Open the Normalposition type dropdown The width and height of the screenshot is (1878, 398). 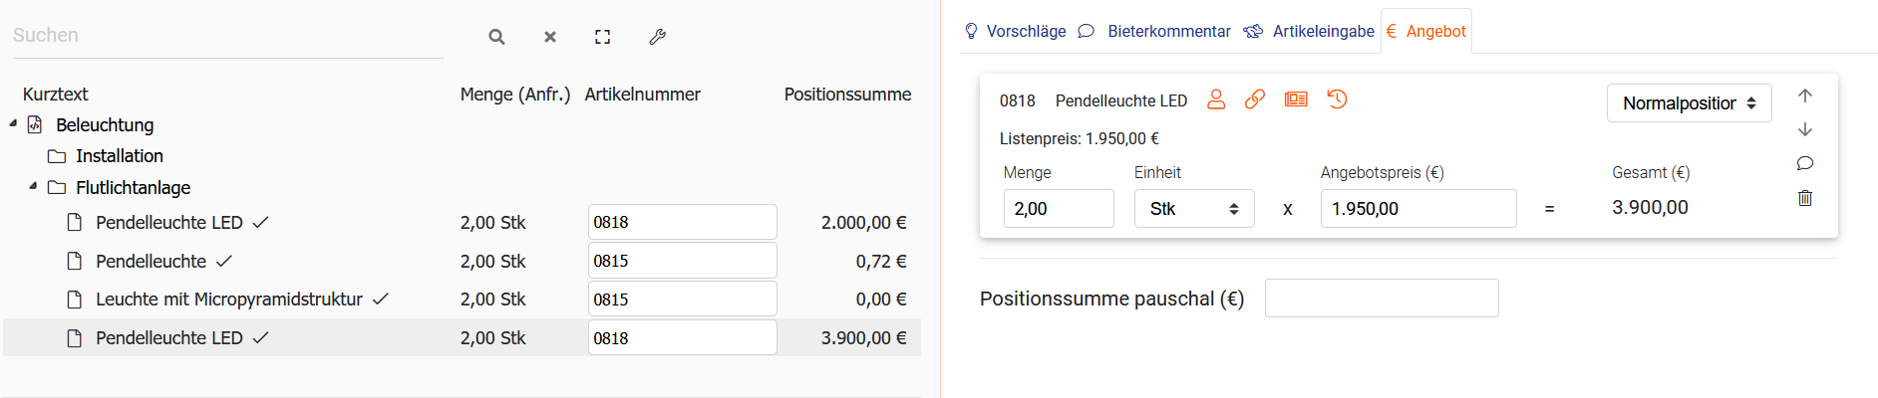pos(1689,103)
